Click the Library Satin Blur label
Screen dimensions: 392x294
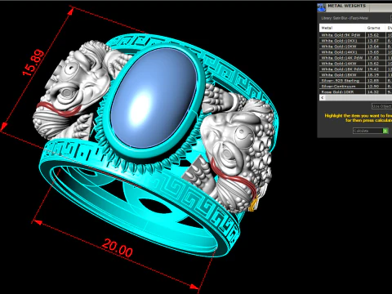tap(345, 18)
